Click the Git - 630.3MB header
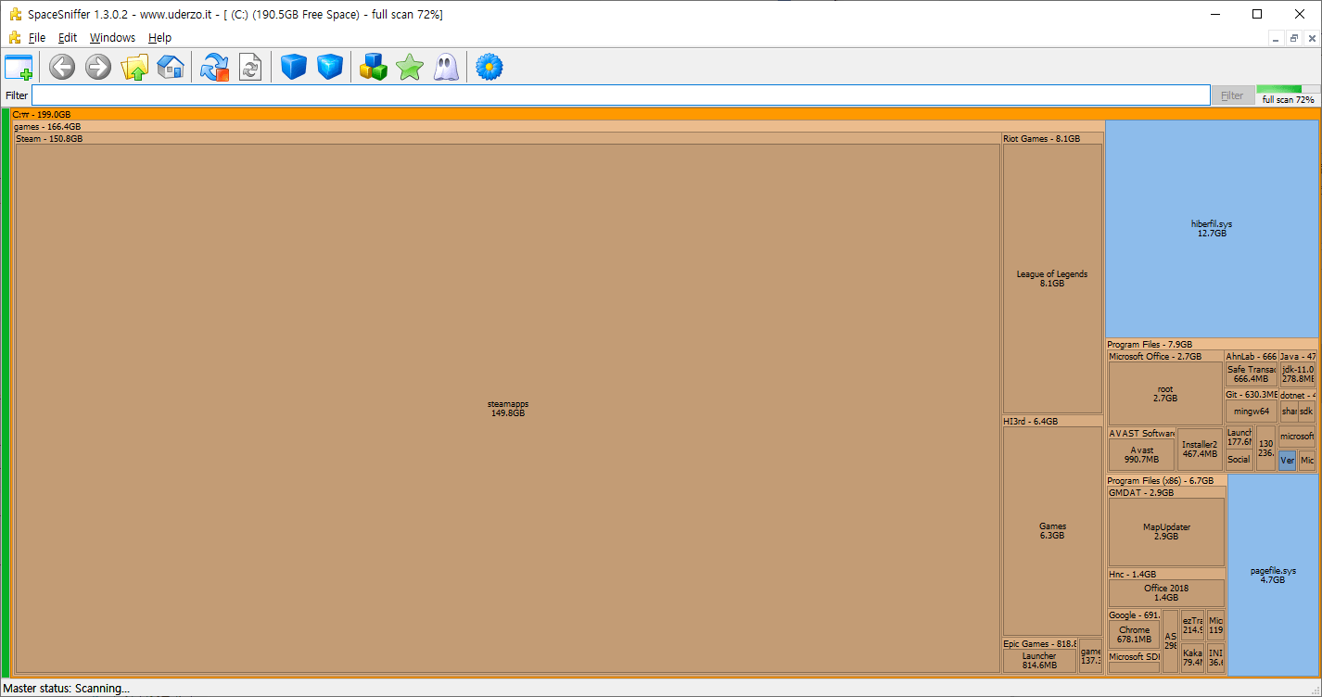Viewport: 1322px width, 697px height. 1251,395
